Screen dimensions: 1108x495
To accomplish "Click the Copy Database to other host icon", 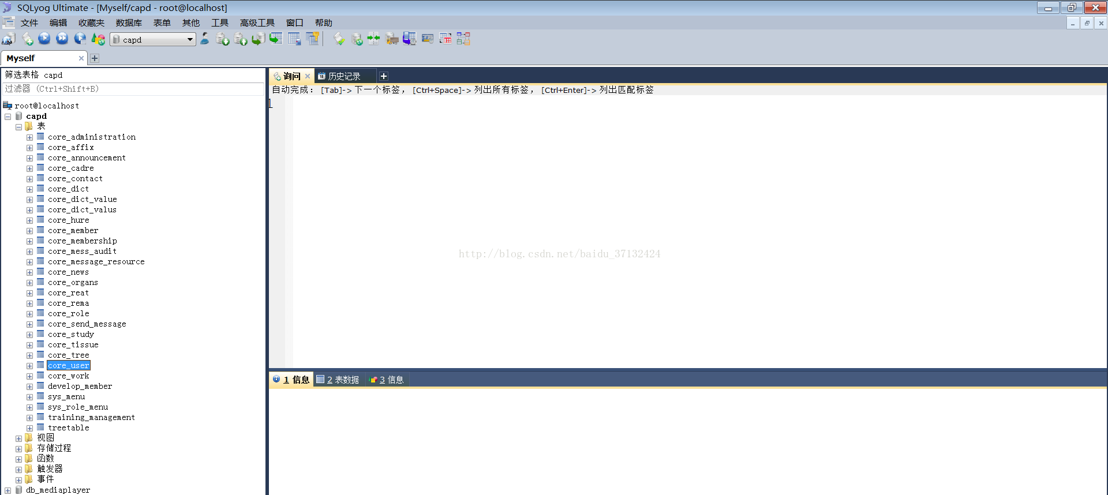I will coord(259,39).
